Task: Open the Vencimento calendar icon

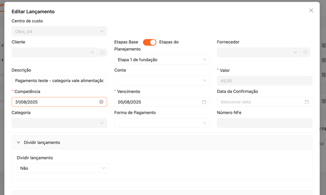Action: coord(204,102)
